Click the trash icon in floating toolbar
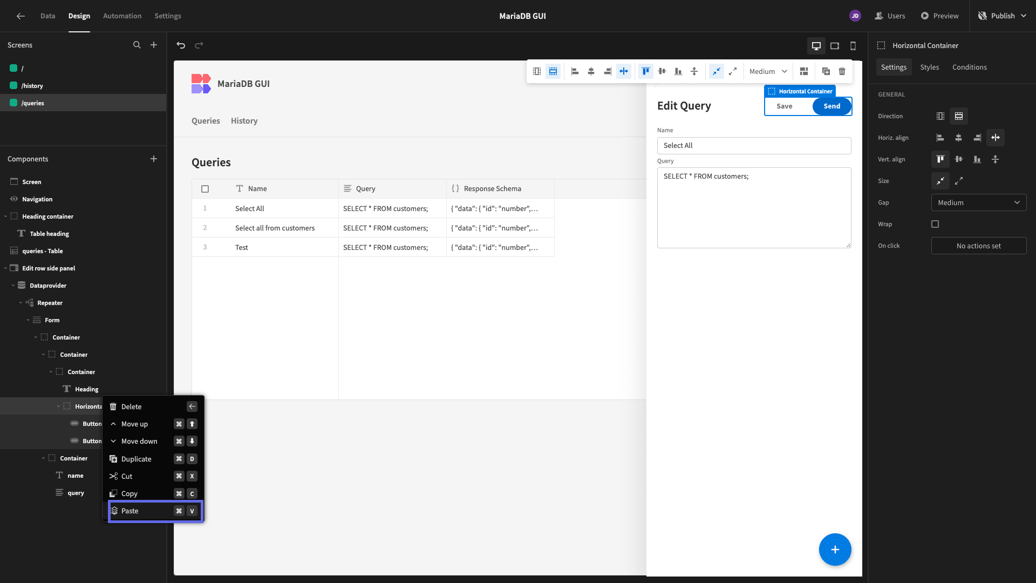1036x583 pixels. (x=842, y=71)
